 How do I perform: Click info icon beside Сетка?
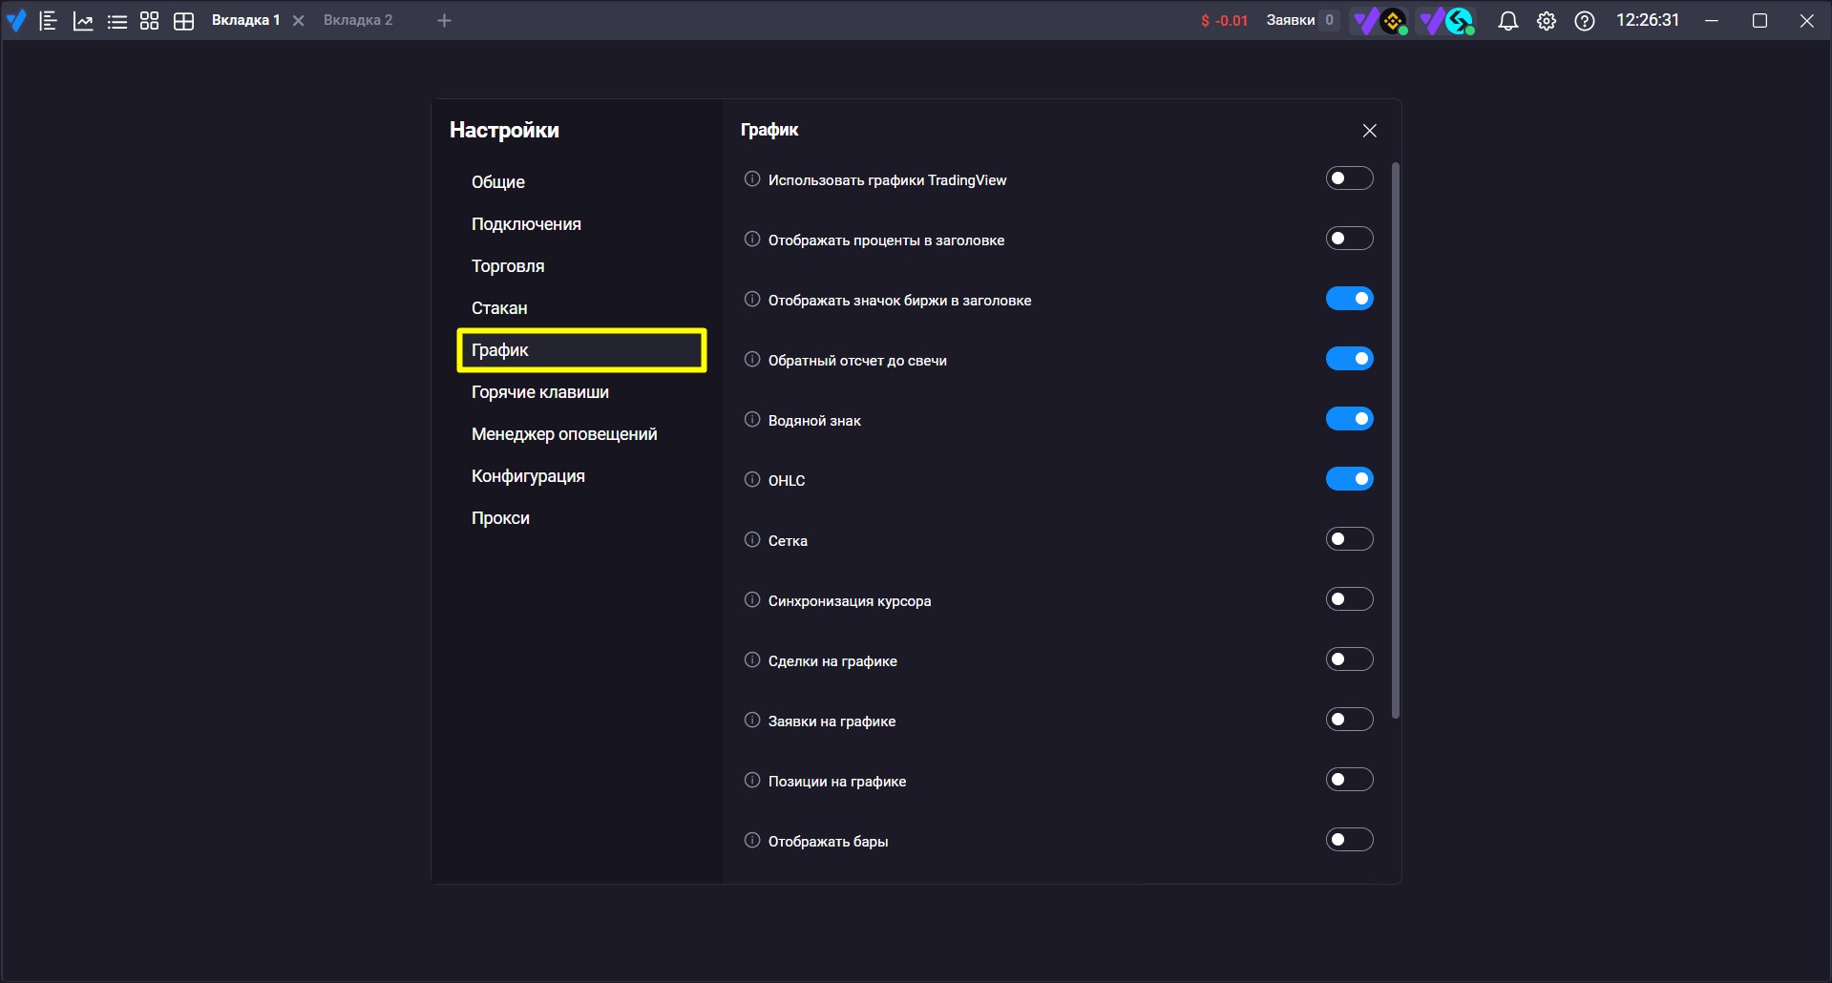[752, 539]
